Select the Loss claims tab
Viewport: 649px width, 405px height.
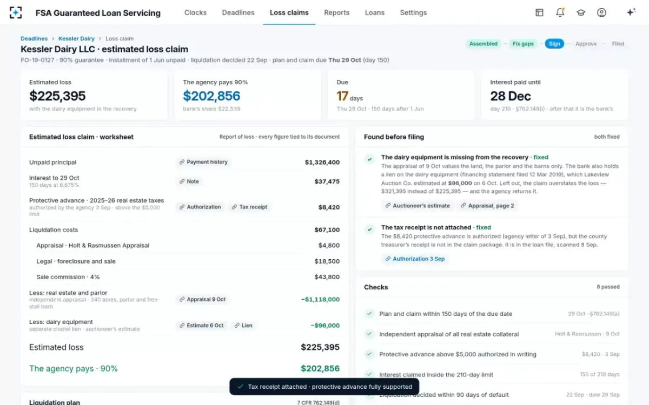coord(289,12)
